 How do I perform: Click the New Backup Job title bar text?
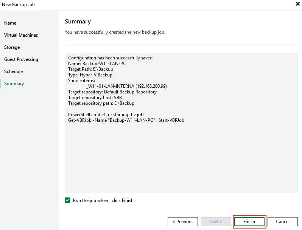click(x=18, y=5)
